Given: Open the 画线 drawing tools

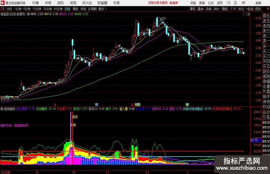Looking at the screenshot, I should coord(225,9).
